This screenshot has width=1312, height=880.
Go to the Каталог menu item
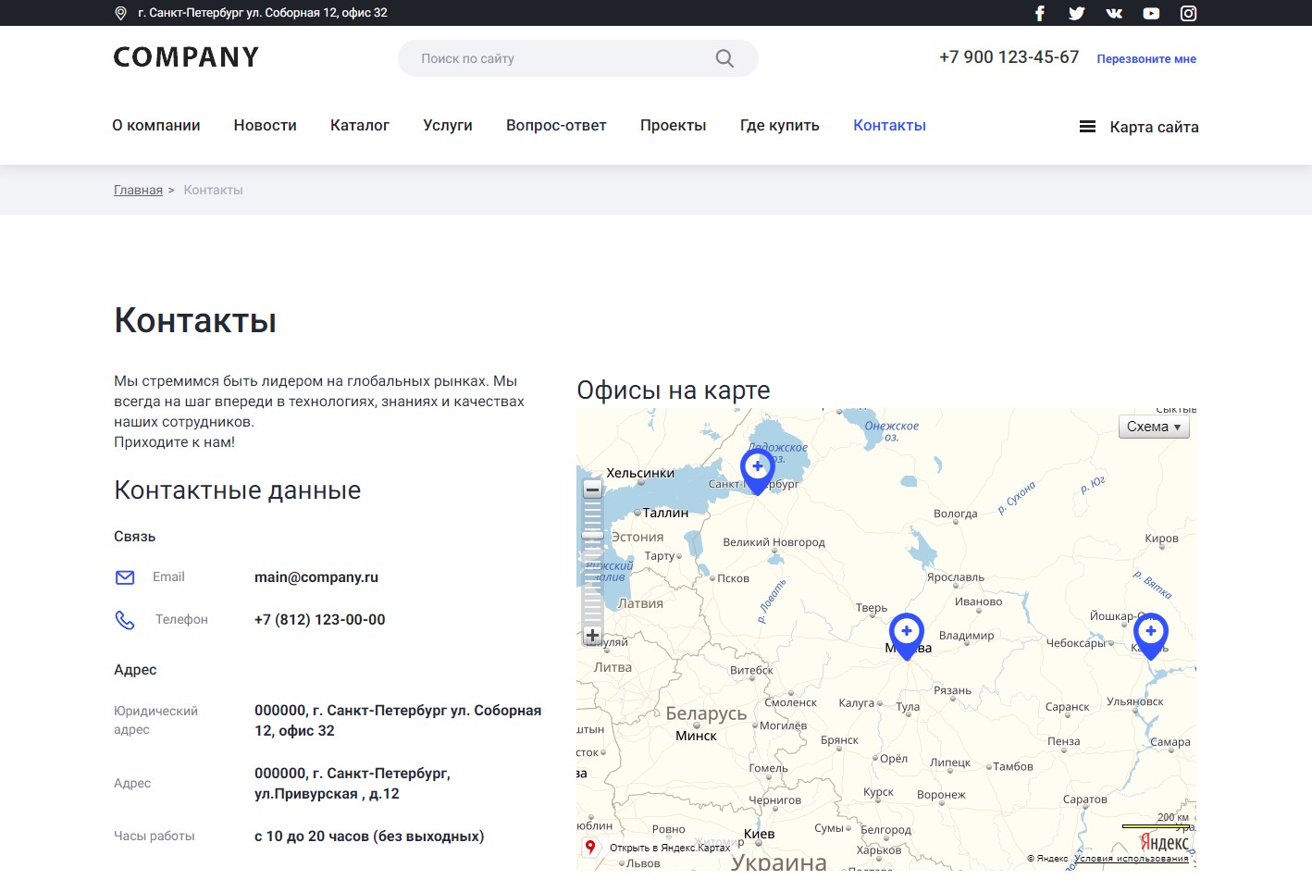point(359,125)
